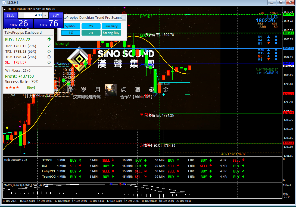Click the M15 blue up-trend triangle

[269, 53]
